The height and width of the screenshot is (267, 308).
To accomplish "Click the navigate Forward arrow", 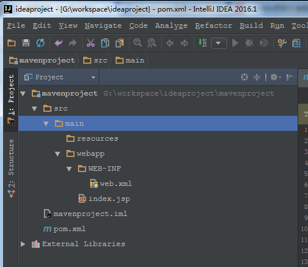I will click(184, 43).
